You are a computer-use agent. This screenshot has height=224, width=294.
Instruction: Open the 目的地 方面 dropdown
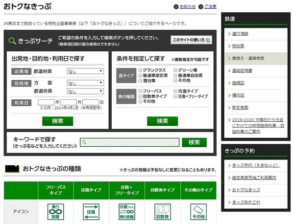[85, 83]
